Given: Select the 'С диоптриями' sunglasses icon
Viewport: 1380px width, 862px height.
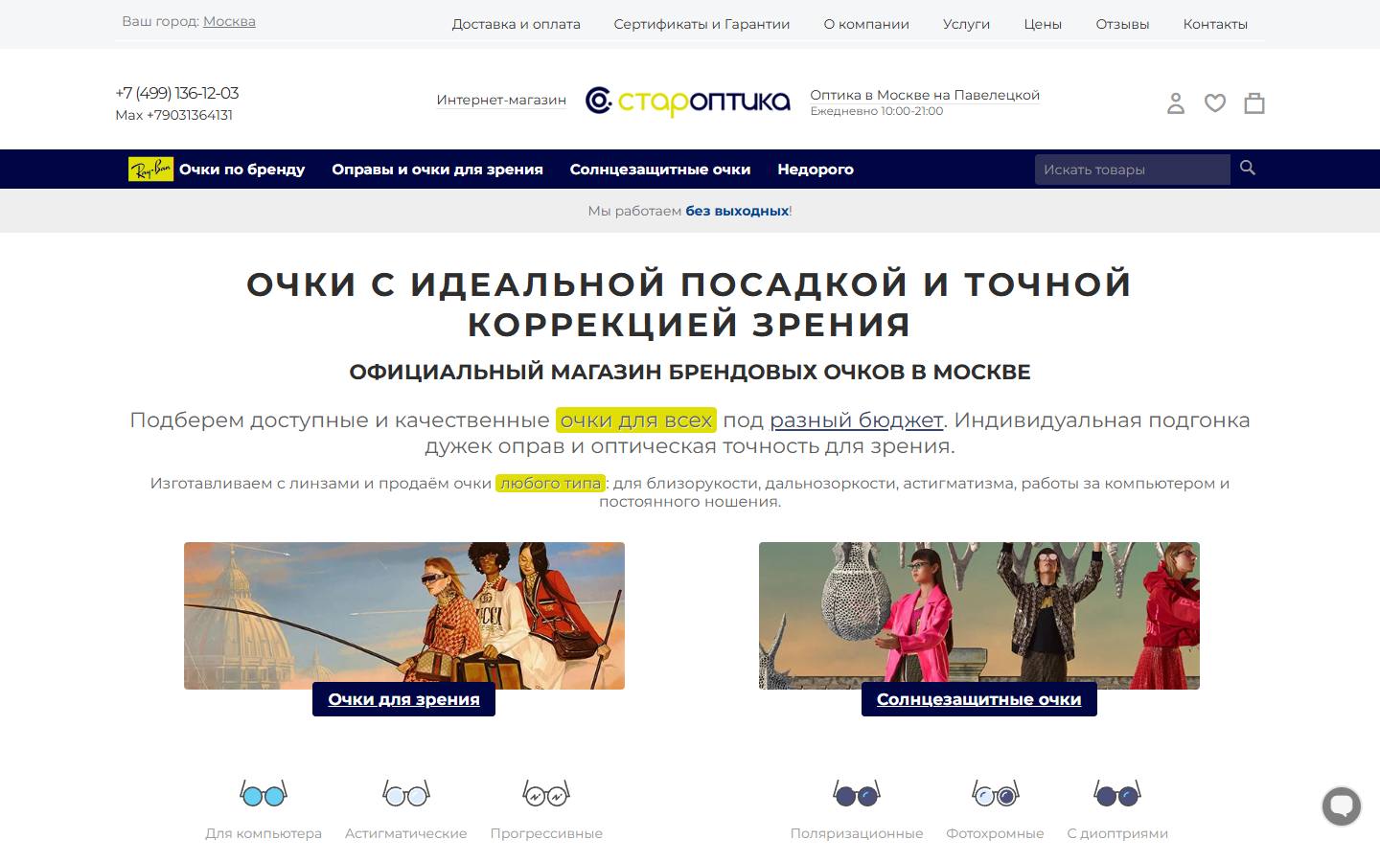Looking at the screenshot, I should (x=1117, y=794).
